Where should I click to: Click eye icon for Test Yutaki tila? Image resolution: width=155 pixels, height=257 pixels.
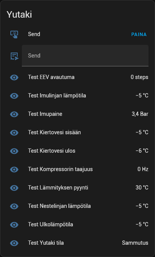click(x=14, y=243)
